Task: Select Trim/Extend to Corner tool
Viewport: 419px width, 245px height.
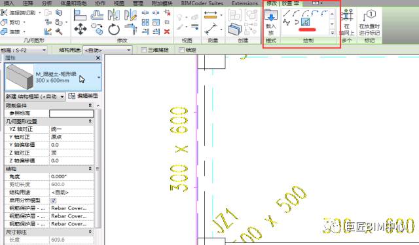Action: point(131,29)
